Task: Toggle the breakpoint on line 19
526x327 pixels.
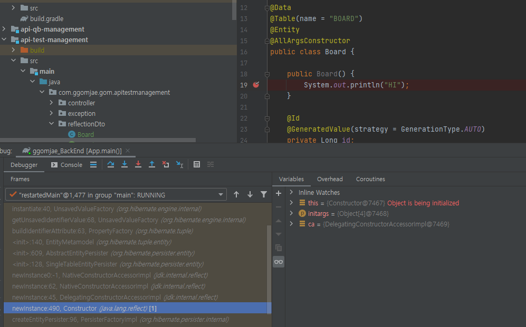Action: [x=256, y=85]
